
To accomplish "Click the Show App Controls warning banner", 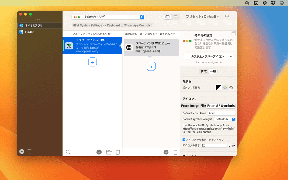I will pyautogui.click(x=113, y=25).
